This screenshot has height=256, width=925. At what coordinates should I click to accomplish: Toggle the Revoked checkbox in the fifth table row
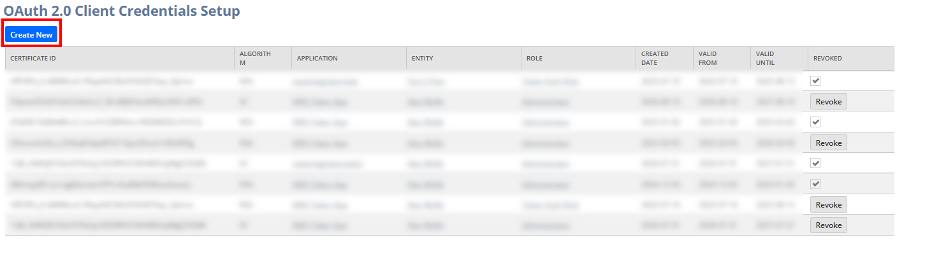(x=815, y=163)
